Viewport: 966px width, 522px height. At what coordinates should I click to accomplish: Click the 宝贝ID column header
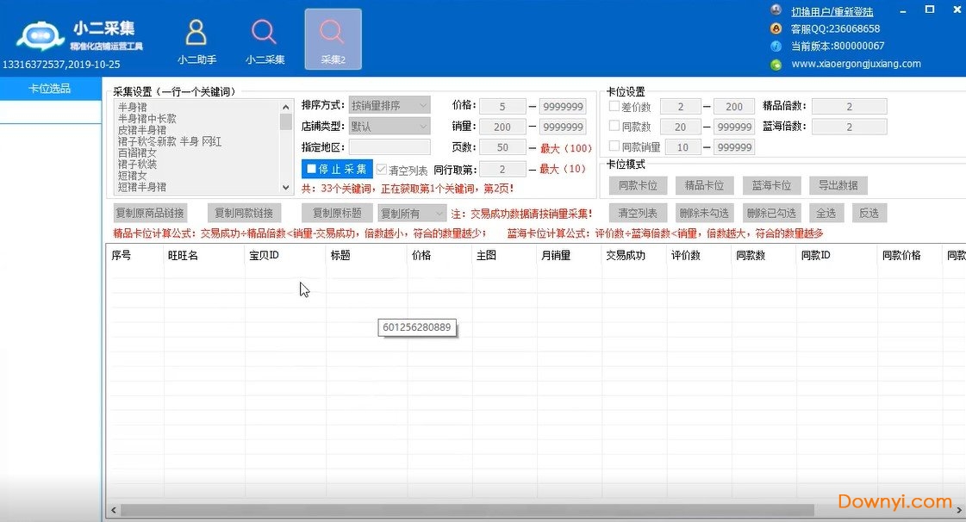[x=283, y=256]
